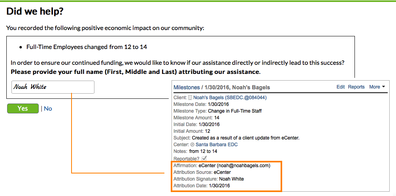Expand the More dropdown menu

377,87
